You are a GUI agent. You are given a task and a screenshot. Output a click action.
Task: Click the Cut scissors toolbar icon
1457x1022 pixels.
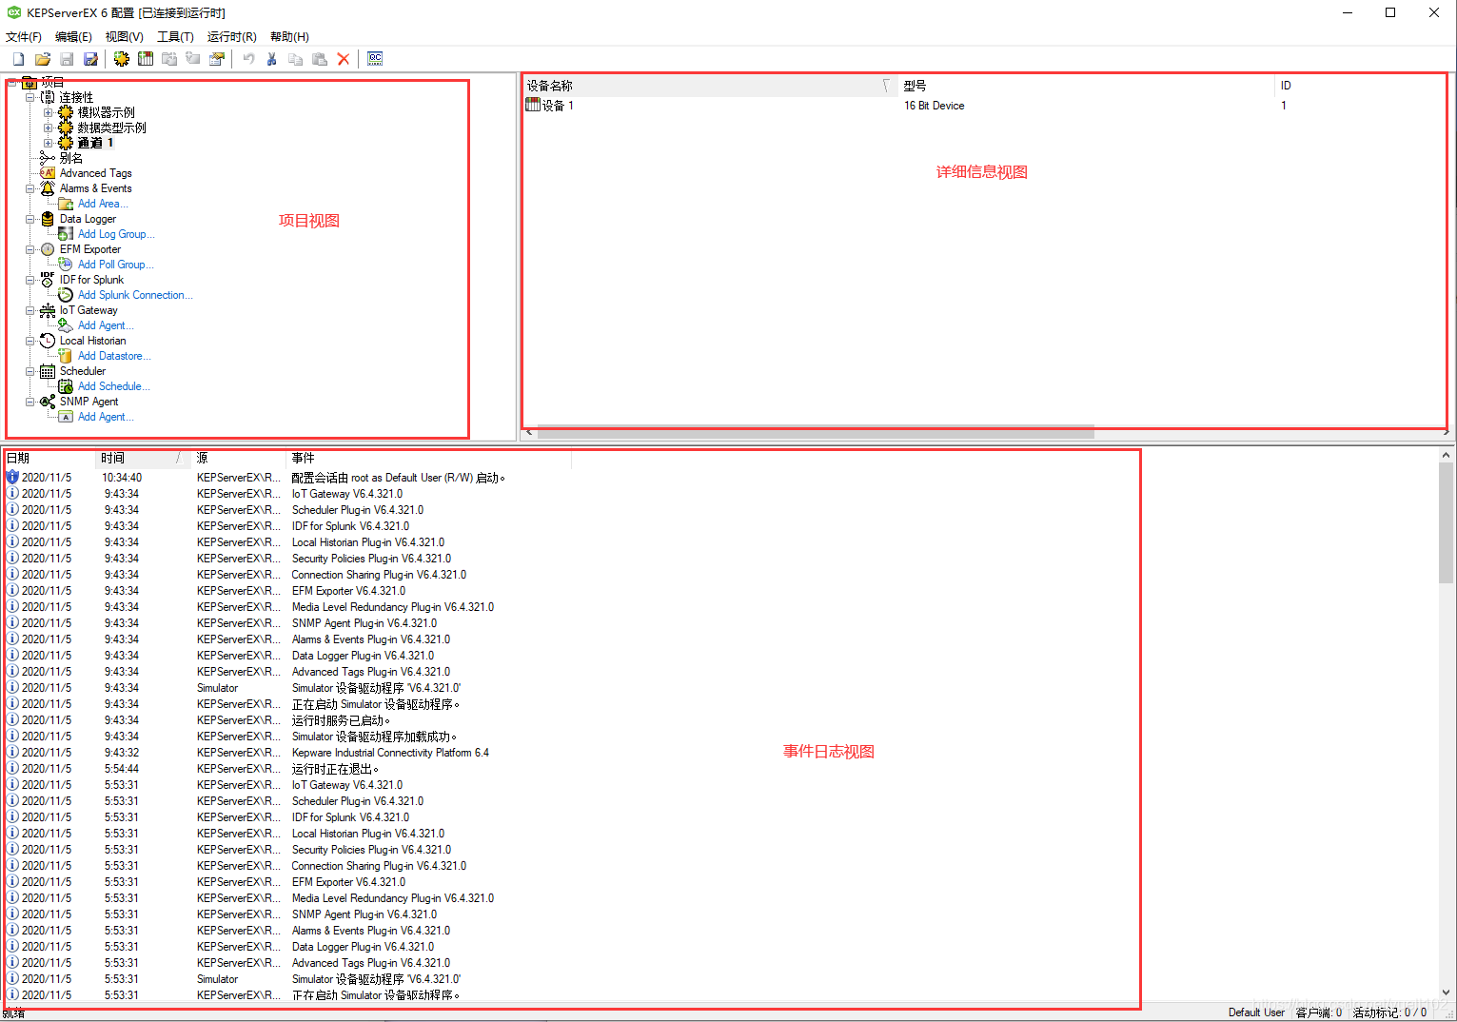point(272,59)
